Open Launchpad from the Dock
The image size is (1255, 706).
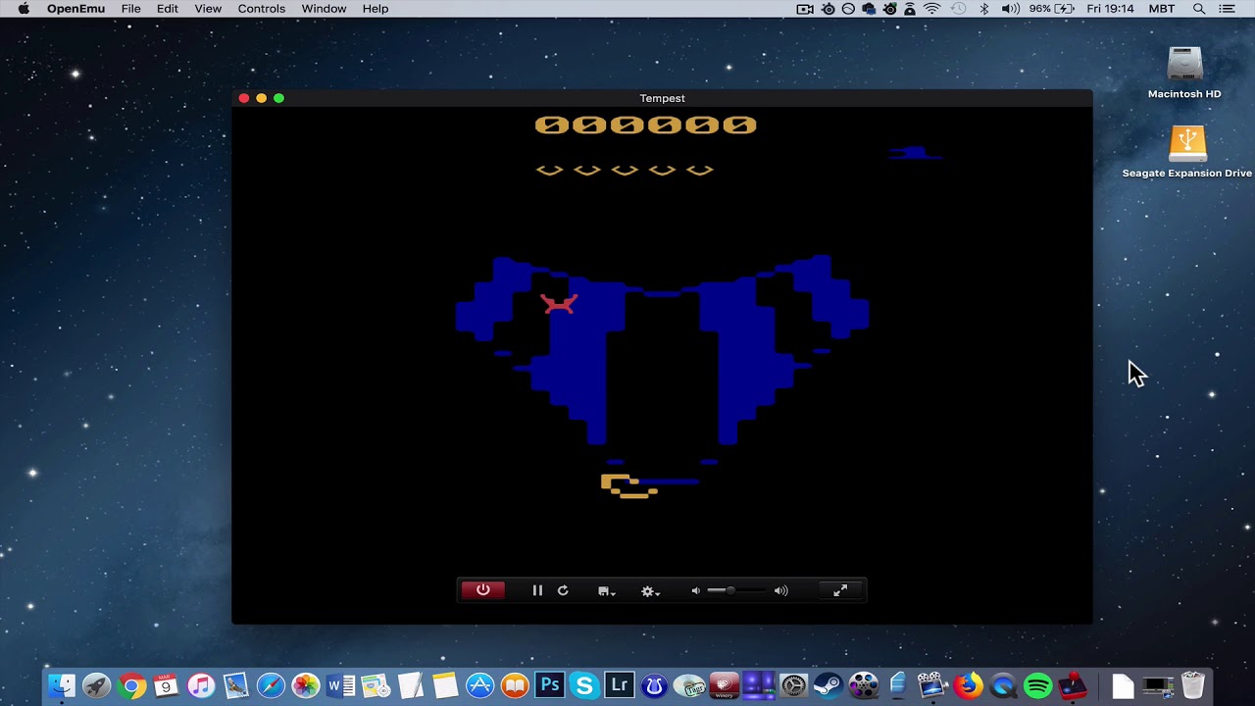click(x=96, y=685)
